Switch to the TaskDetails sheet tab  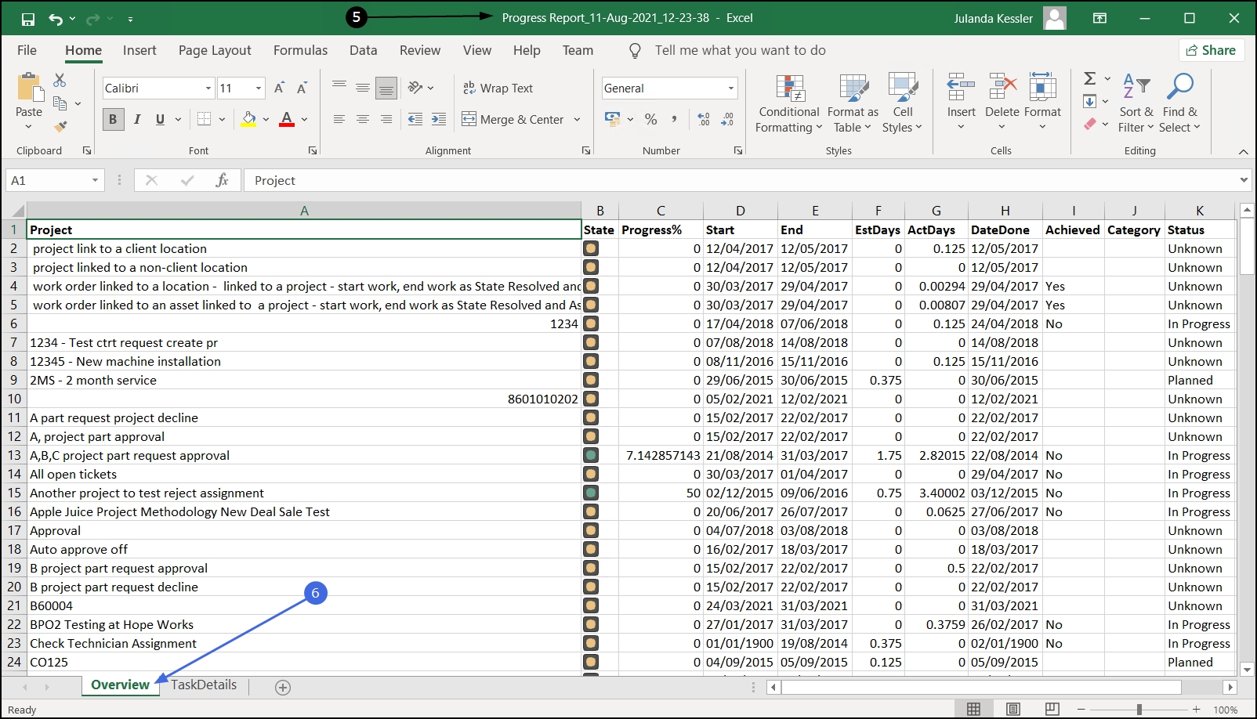tap(204, 685)
